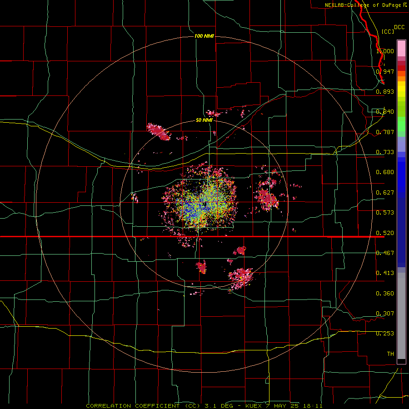Click the 0.627 scale value

[x=385, y=193]
